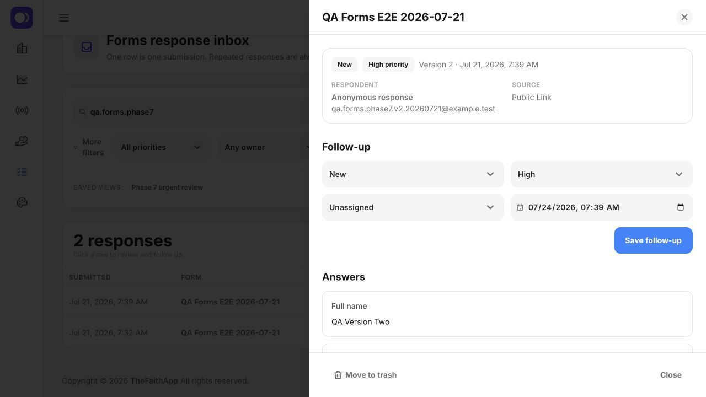Click the Full name answer label

[349, 306]
